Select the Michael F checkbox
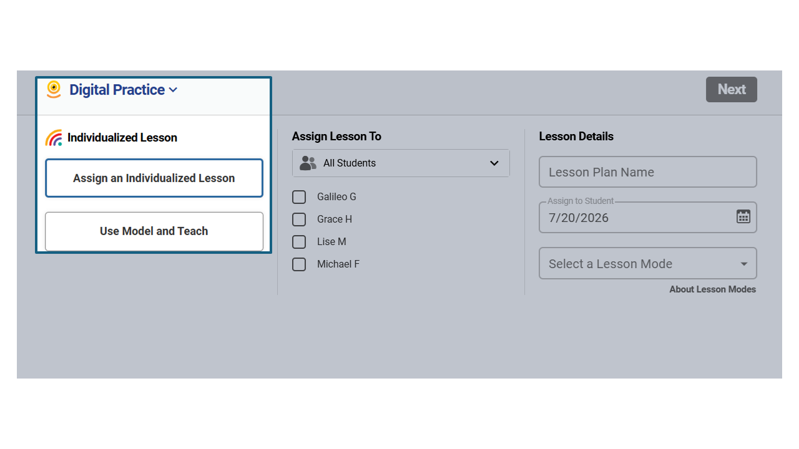Screen dimensions: 799x449 [x=299, y=264]
